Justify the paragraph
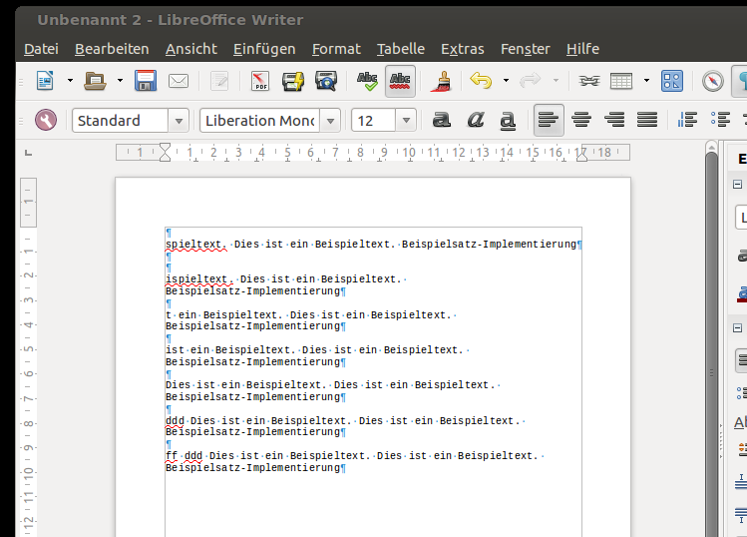Screen dimensions: 747x537 coord(647,120)
